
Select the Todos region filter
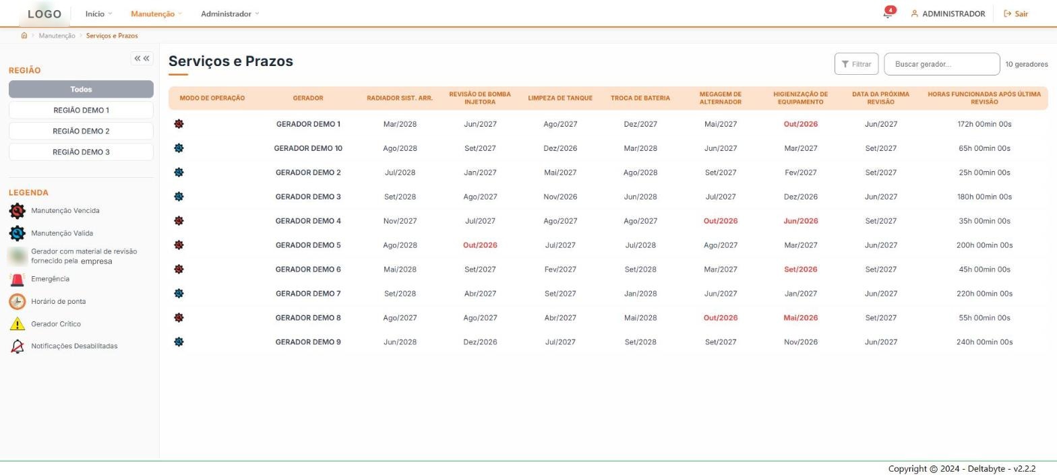tap(81, 89)
